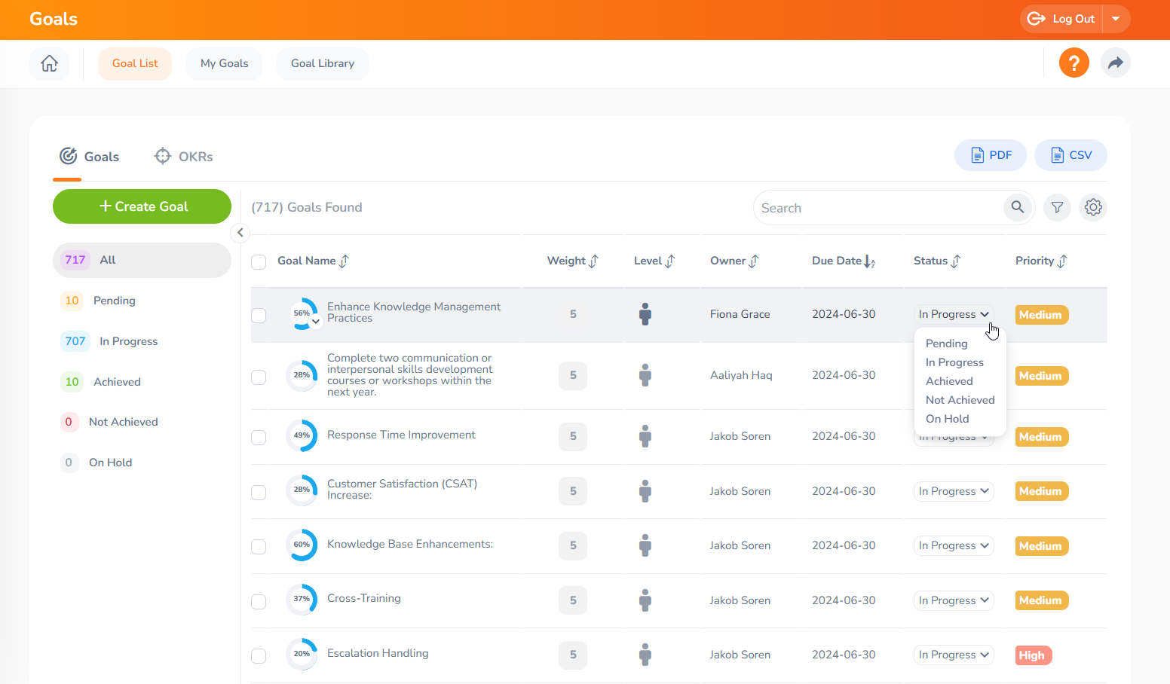
Task: Check the Escalation Handling row
Action: (259, 656)
